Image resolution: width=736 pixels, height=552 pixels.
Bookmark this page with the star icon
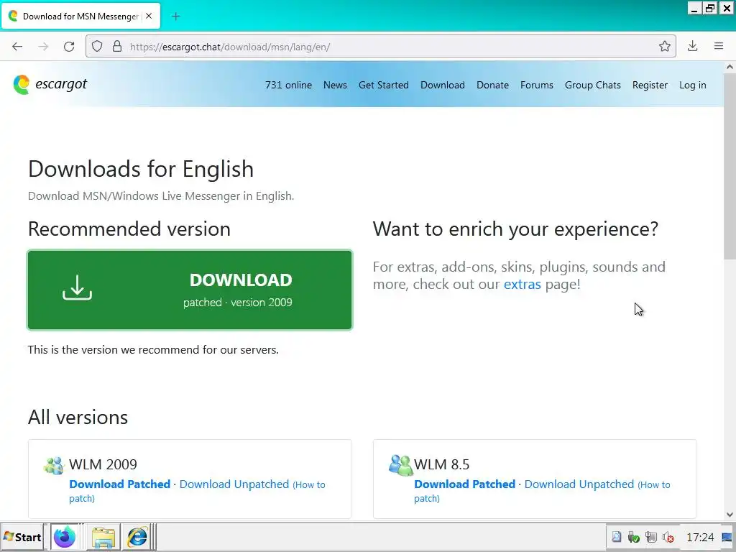(664, 46)
